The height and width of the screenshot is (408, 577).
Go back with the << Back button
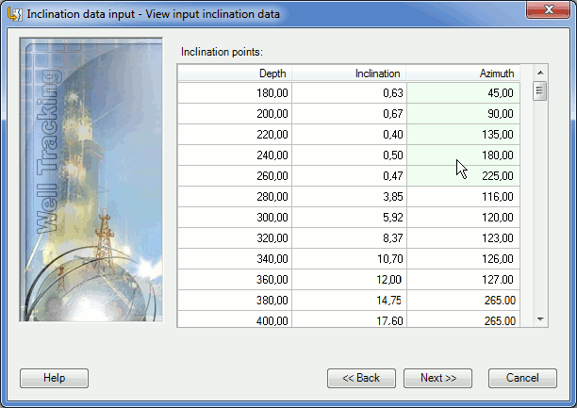361,378
